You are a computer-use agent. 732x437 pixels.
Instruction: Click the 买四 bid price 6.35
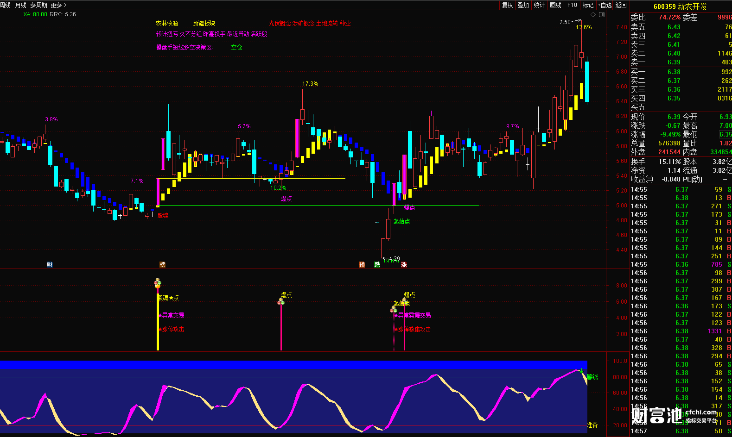click(x=674, y=98)
